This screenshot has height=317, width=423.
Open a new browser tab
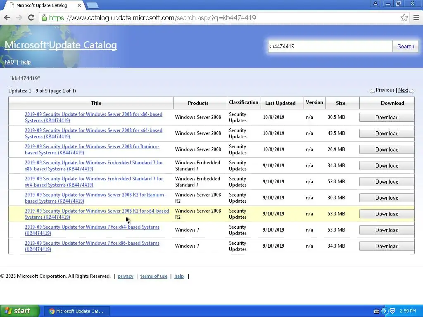click(93, 5)
